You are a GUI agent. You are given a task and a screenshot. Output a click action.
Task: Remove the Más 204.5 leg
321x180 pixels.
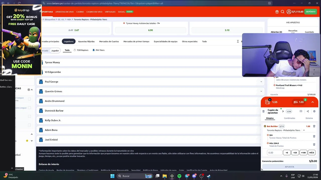pos(314,144)
